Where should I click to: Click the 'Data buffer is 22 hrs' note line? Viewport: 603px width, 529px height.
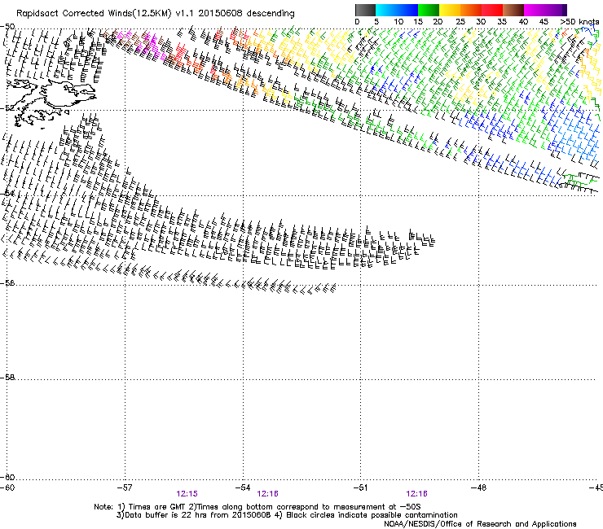point(287,515)
